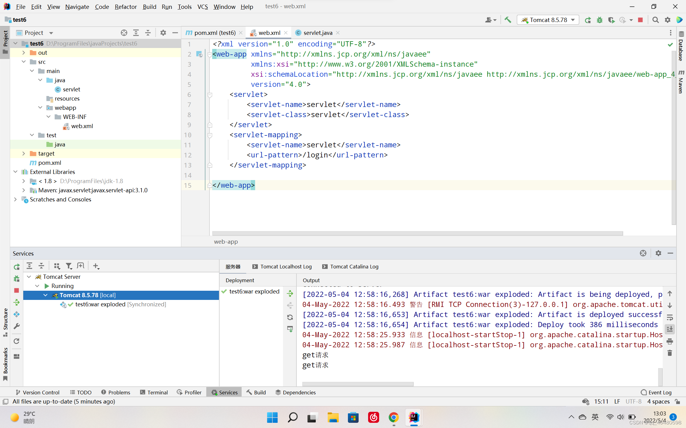
Task: Add a service with plus icon
Action: pos(96,266)
